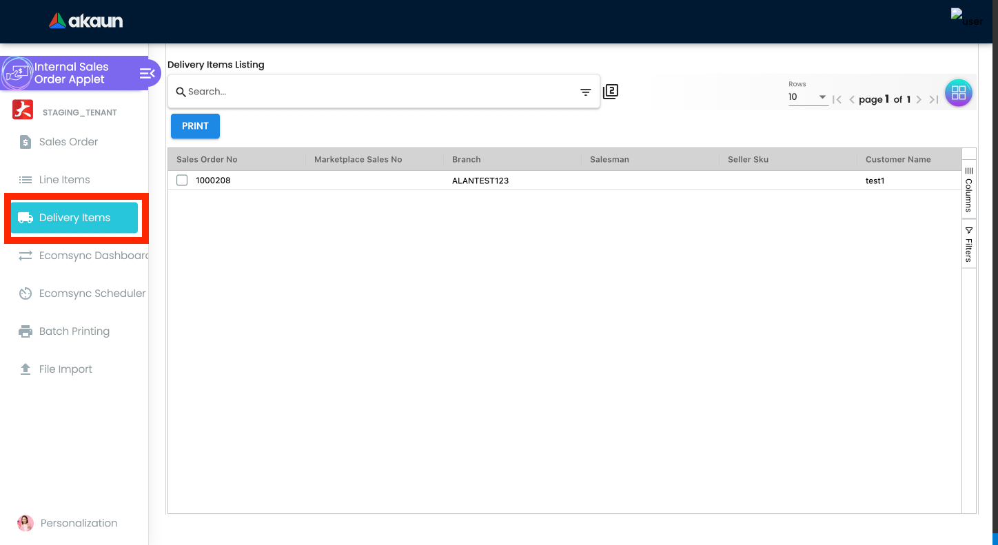Click the Delivery Items truck icon

[26, 218]
